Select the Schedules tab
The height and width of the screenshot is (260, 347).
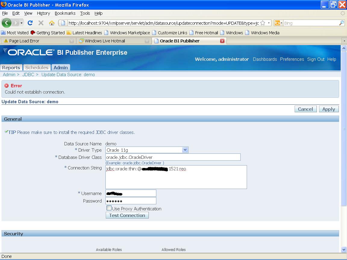[37, 67]
